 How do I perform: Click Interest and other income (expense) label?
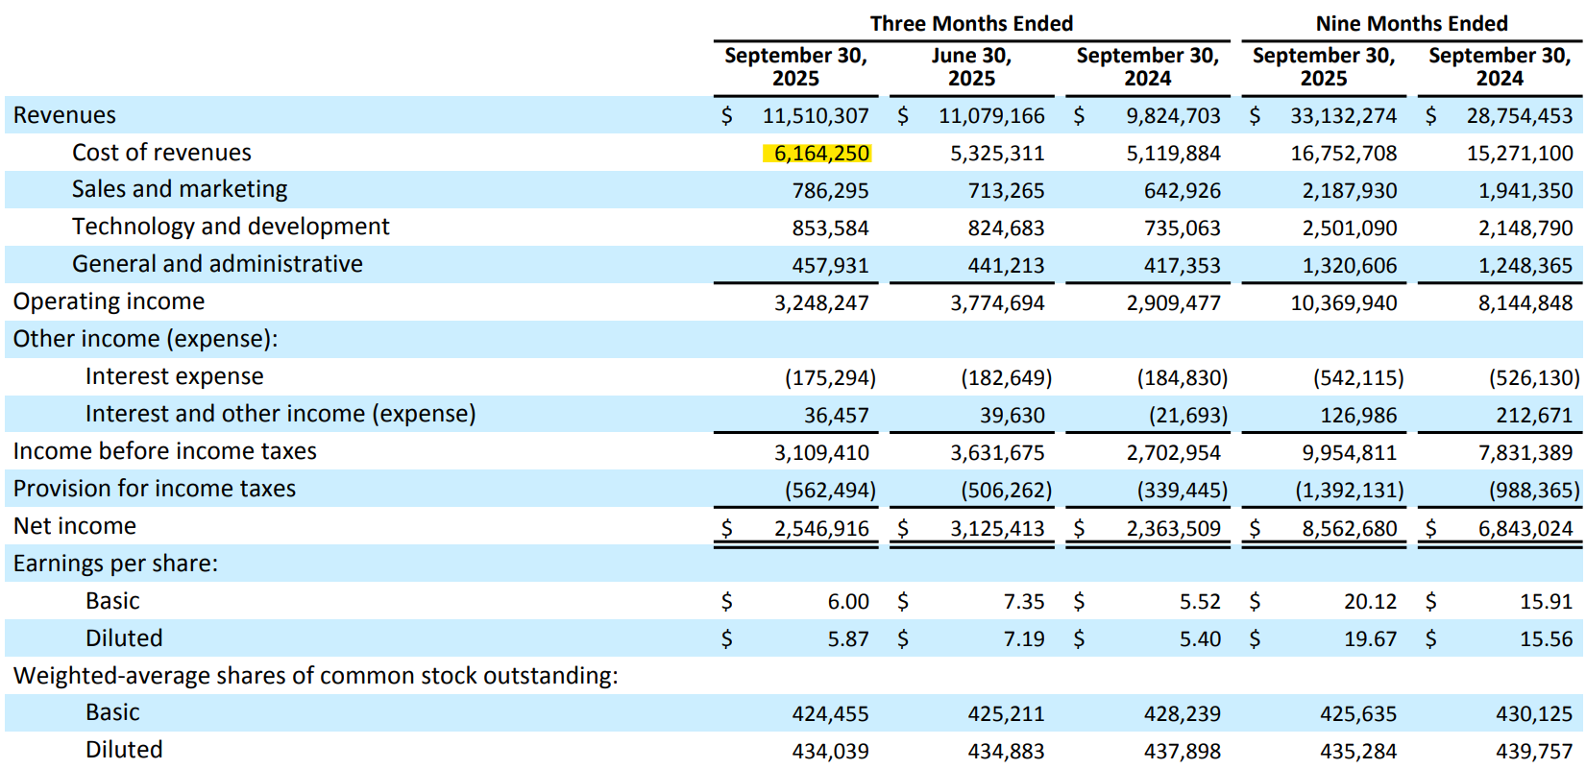(x=281, y=414)
